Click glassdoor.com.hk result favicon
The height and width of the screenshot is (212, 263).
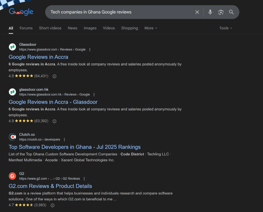(x=12, y=92)
